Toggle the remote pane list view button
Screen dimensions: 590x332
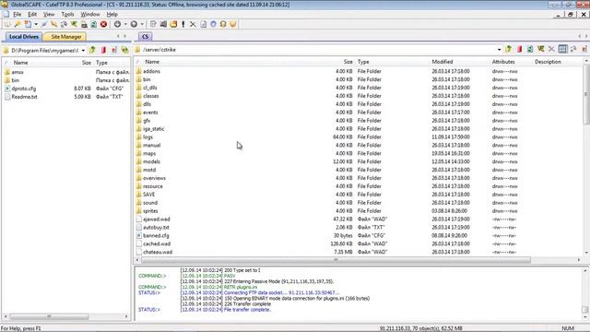coord(562,49)
